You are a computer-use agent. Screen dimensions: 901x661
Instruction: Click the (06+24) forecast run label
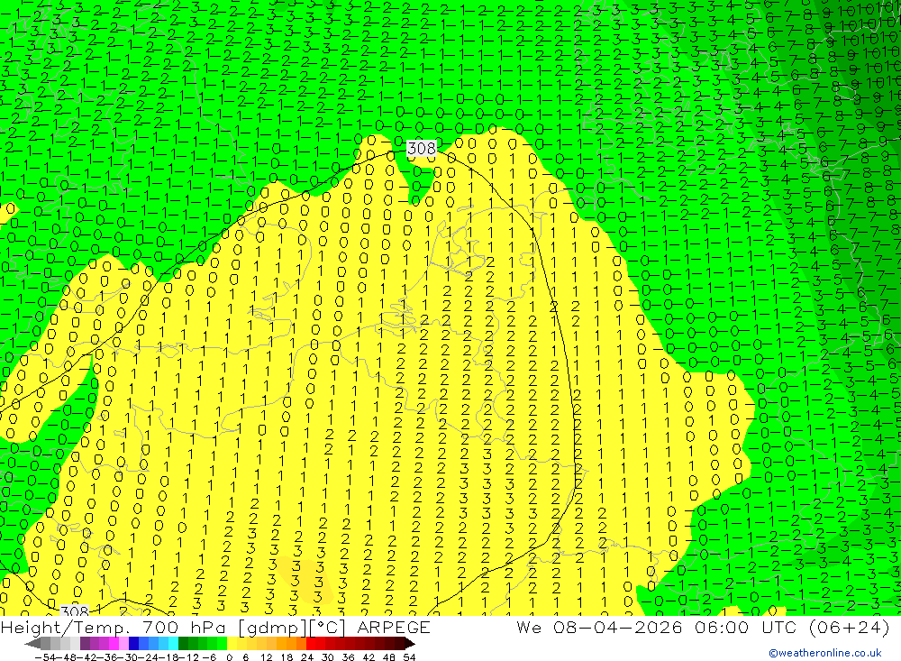[849, 627]
